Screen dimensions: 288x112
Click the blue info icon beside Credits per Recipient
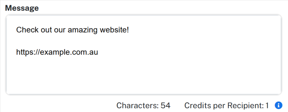(x=278, y=105)
